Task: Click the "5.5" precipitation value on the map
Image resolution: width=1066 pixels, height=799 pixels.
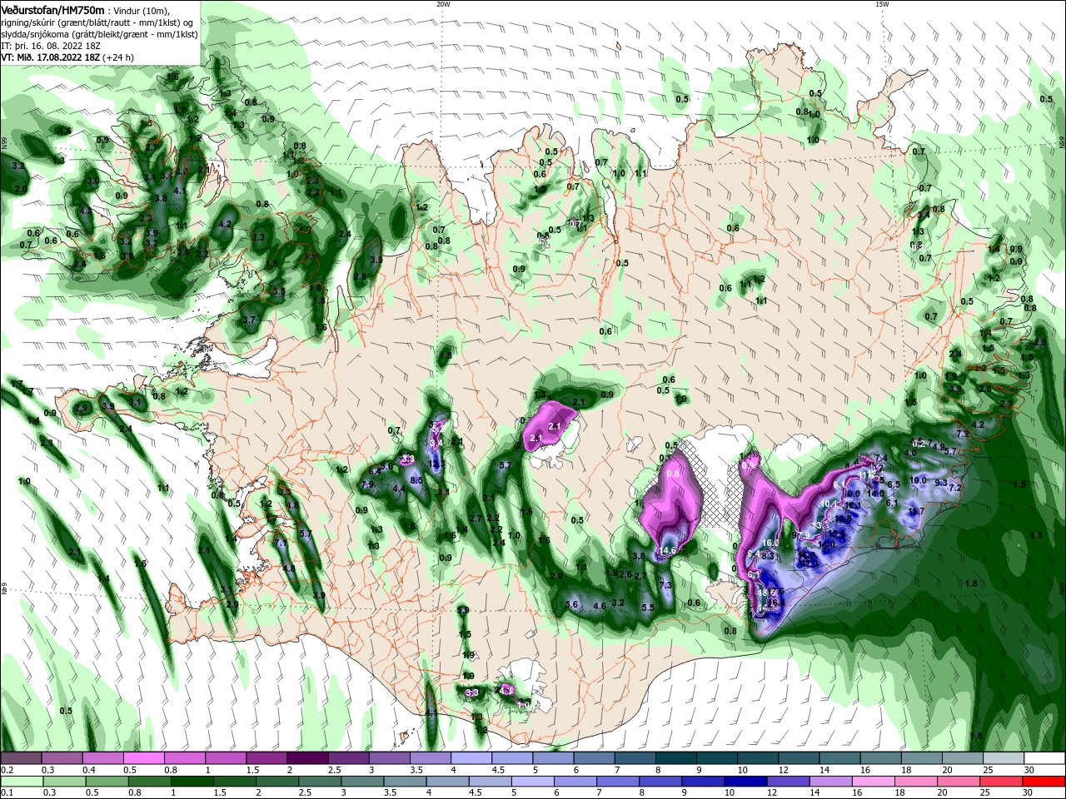Action: 648,608
